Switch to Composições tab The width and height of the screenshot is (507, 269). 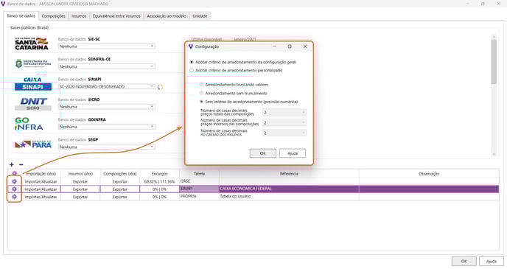[x=53, y=15]
